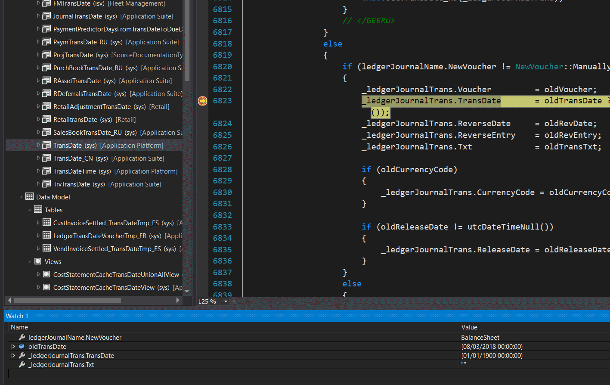Collapse the Views node
The width and height of the screenshot is (610, 385).
30,262
